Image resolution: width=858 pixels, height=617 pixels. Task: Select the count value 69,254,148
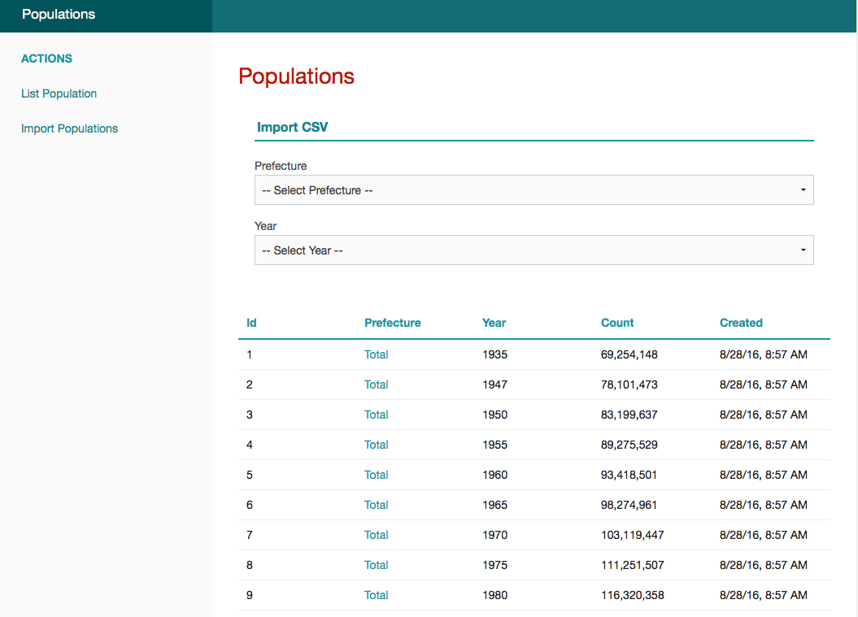tap(629, 354)
